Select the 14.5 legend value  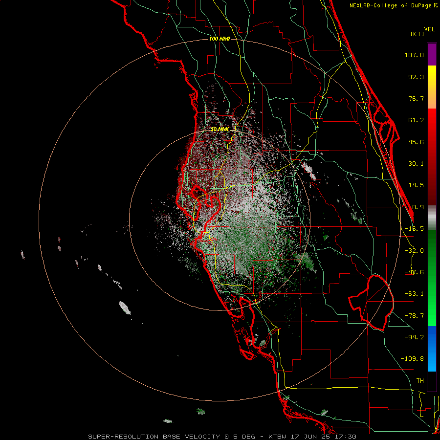click(416, 185)
